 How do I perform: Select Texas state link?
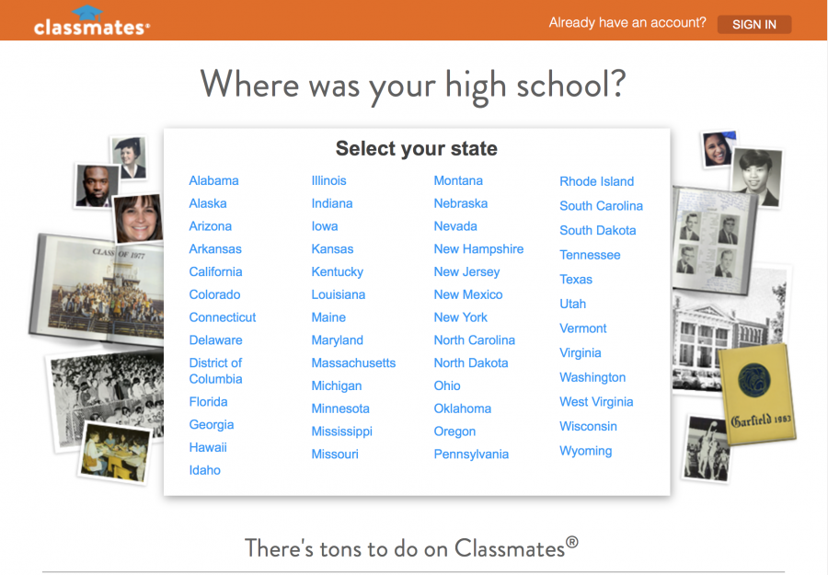tap(576, 279)
